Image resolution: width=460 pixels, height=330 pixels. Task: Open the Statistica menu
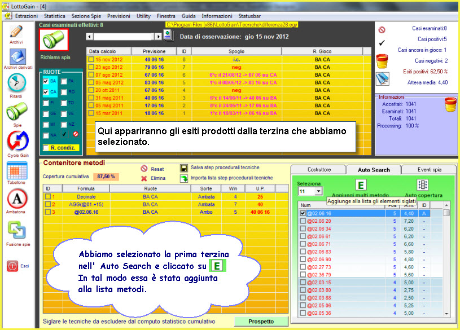pyautogui.click(x=55, y=16)
